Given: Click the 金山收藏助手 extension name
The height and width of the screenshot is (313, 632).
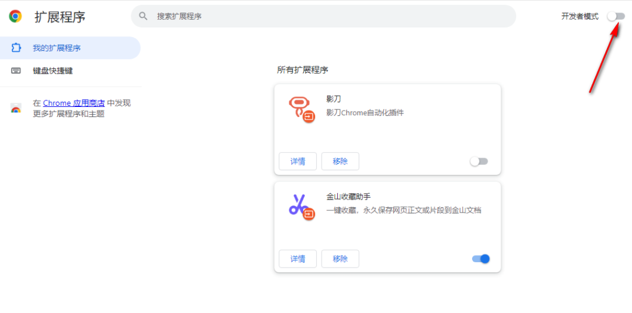Looking at the screenshot, I should click(x=349, y=197).
